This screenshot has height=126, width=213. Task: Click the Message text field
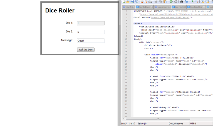91,41
